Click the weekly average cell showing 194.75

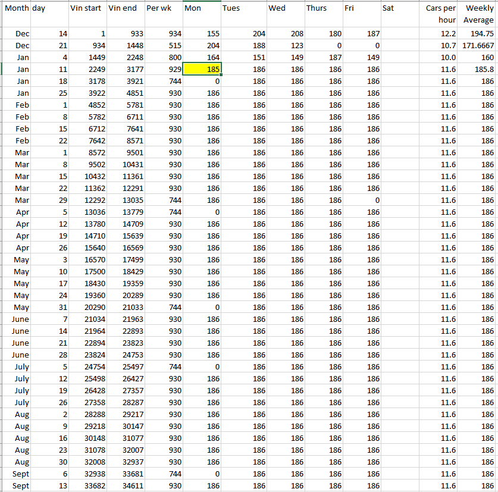tap(478, 34)
